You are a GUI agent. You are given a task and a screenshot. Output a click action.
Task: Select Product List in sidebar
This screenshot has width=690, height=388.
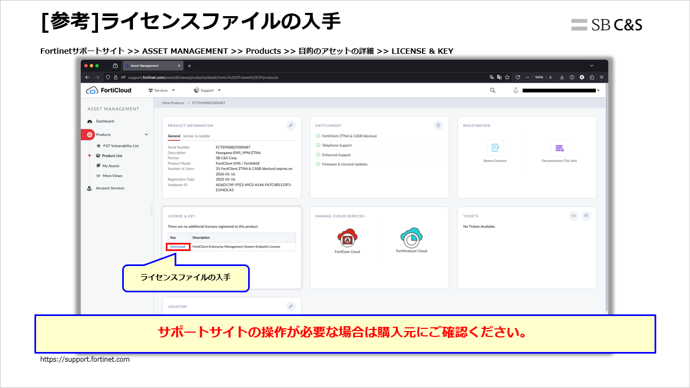click(x=109, y=156)
